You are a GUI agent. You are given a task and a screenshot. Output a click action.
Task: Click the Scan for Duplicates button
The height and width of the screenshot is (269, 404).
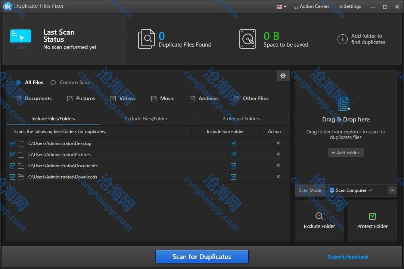[x=202, y=257]
